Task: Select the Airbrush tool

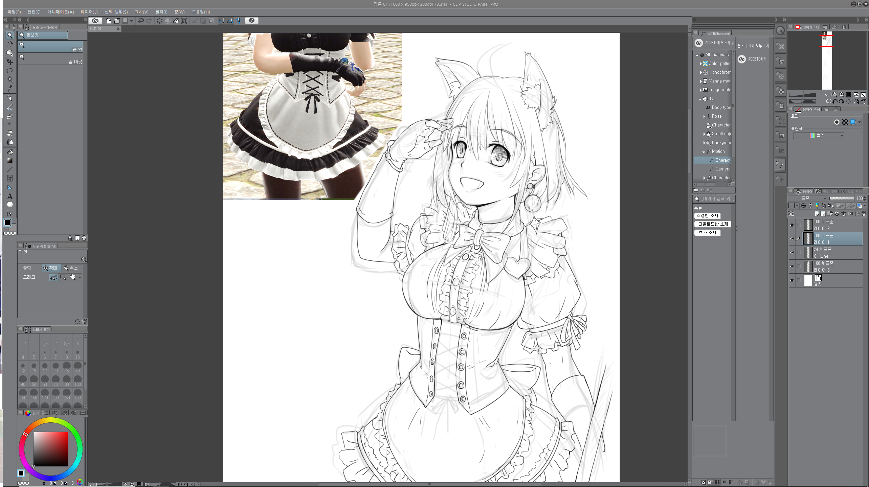Action: [x=9, y=116]
